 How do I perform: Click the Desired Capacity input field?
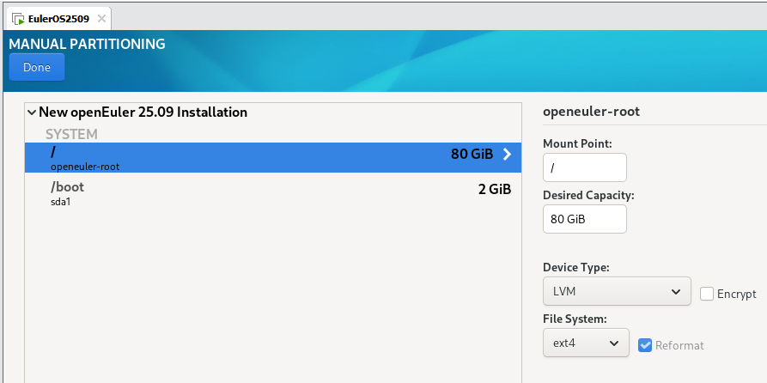pyautogui.click(x=585, y=219)
